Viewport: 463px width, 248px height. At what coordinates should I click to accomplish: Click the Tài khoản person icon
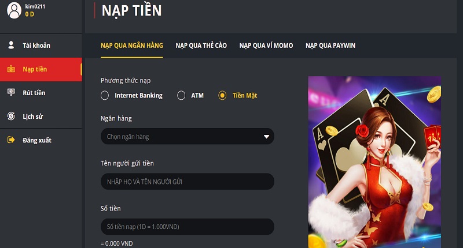pos(11,45)
